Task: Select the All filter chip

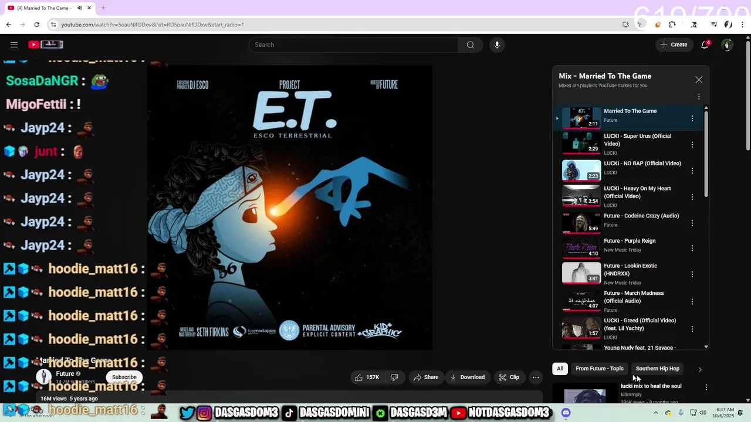Action: point(560,369)
